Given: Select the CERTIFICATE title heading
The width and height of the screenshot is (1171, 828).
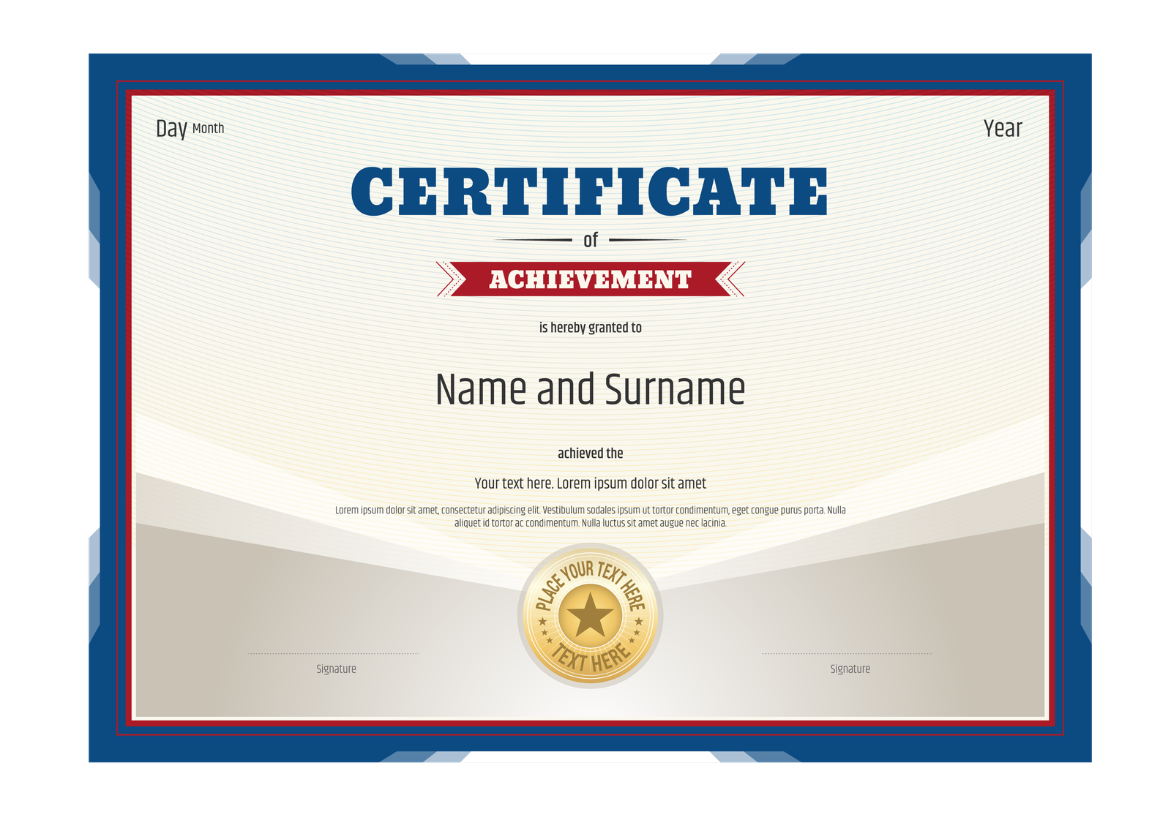Looking at the screenshot, I should 589,192.
